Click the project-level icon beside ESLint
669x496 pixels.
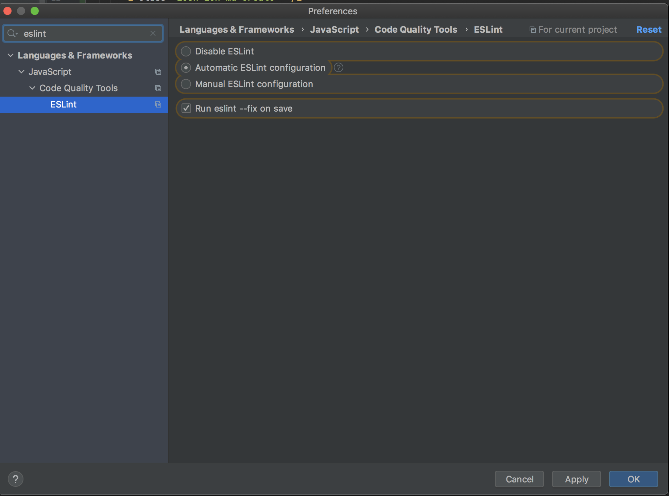[x=158, y=104]
